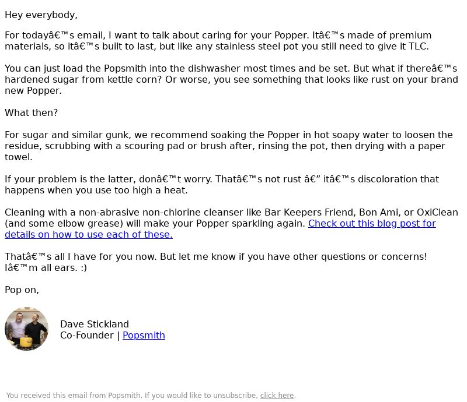Click the paragraph about discoloration from high heat
The width and height of the screenshot is (467, 402).
(222, 185)
